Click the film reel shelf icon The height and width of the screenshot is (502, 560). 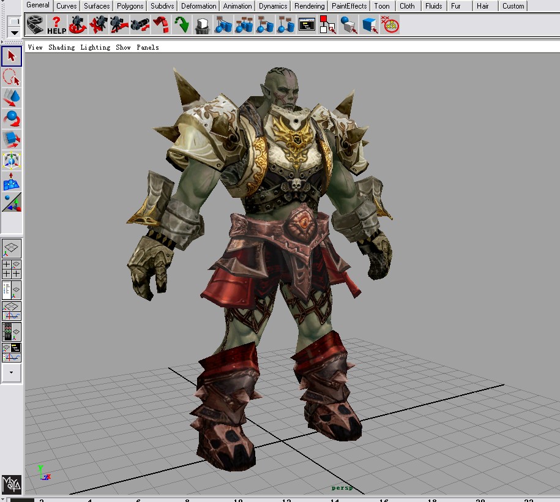click(35, 24)
